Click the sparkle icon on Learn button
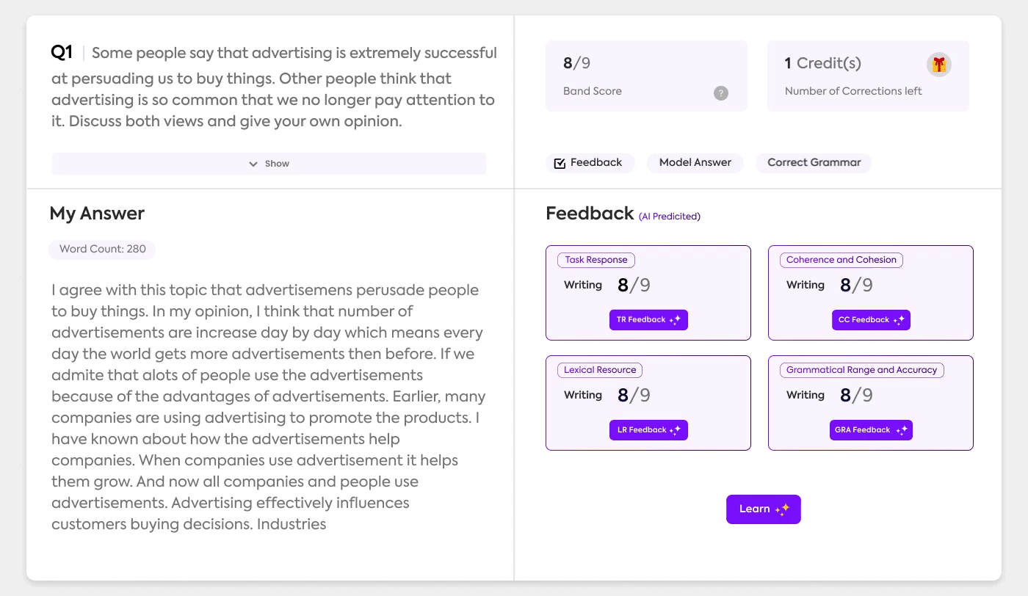 (782, 509)
